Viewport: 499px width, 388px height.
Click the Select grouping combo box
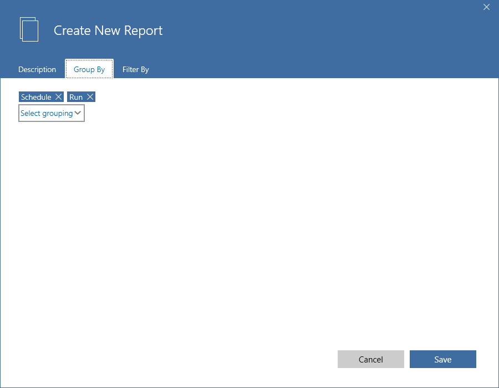51,113
